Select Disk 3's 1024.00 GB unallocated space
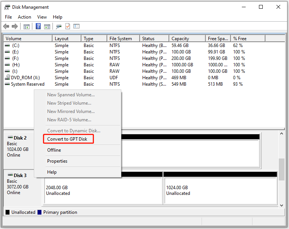Screen dimensions: 289x229 (220, 190)
